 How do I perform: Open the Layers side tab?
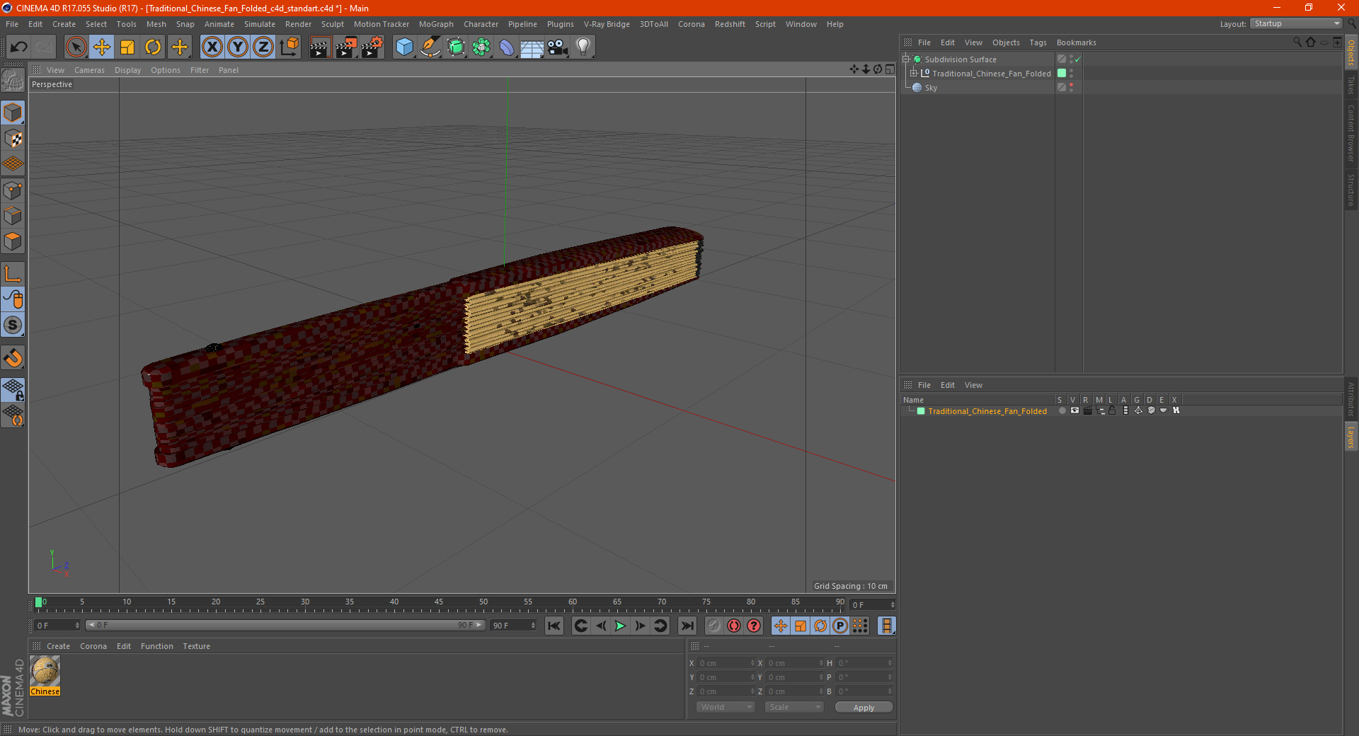click(1351, 437)
